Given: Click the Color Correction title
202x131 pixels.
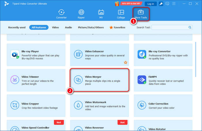Looking at the screenshot, I should click(158, 104).
